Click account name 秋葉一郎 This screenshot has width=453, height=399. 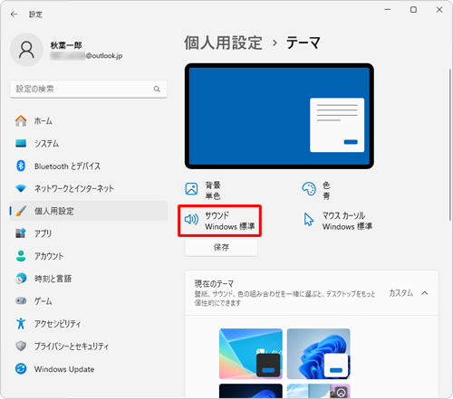[66, 45]
